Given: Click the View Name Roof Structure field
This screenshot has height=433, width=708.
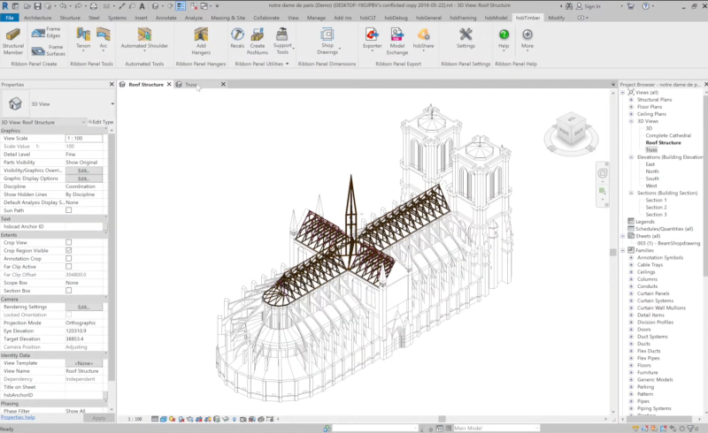Looking at the screenshot, I should coord(84,371).
